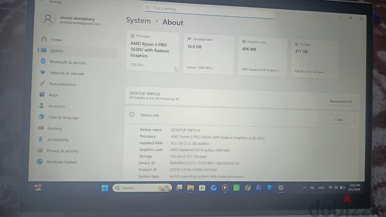Open Windows Update settings
Image resolution: width=386 pixels, height=217 pixels.
tap(62, 162)
